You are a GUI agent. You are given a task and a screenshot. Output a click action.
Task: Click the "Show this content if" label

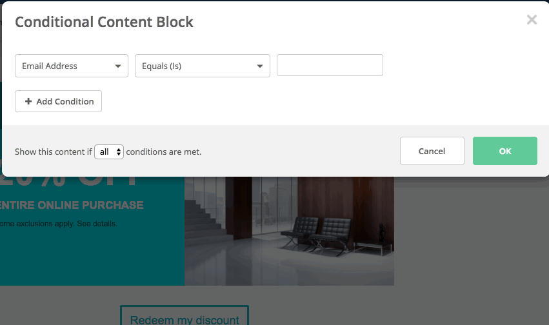click(53, 152)
